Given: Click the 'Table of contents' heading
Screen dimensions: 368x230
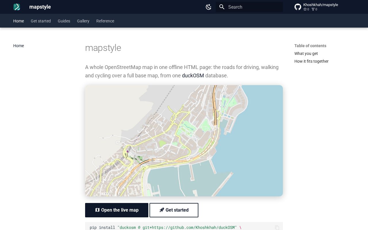Looking at the screenshot, I should (x=310, y=46).
